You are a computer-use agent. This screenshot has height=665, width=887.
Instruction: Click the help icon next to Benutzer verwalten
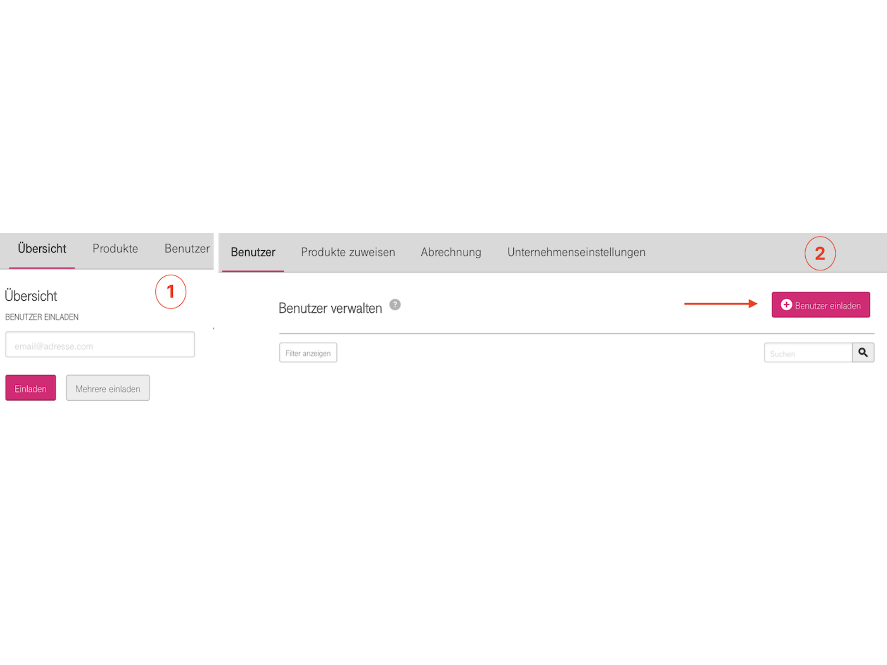[395, 304]
